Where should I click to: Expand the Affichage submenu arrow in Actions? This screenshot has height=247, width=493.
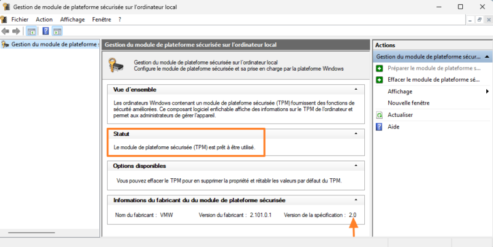coord(487,92)
